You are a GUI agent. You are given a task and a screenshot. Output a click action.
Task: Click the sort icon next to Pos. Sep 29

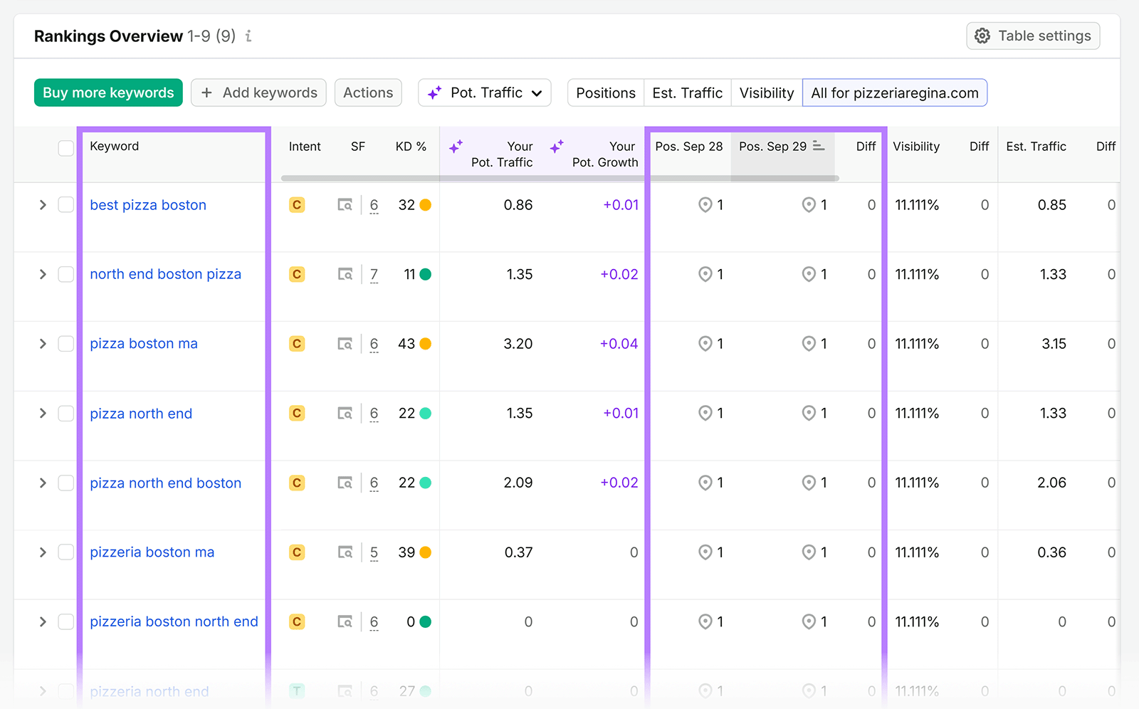click(x=819, y=146)
